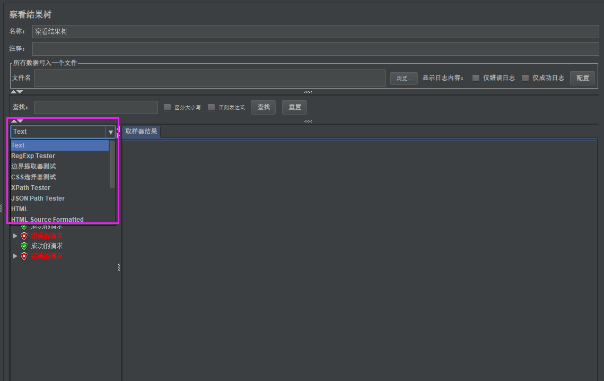Click the red shield icon of the last 错误的请求

pyautogui.click(x=24, y=255)
